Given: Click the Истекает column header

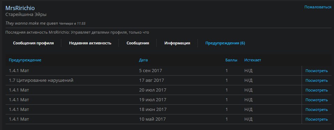Looking at the screenshot, I should (x=253, y=60).
